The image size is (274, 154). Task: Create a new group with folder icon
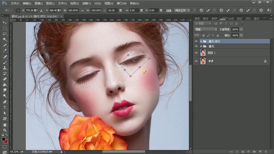(x=254, y=152)
